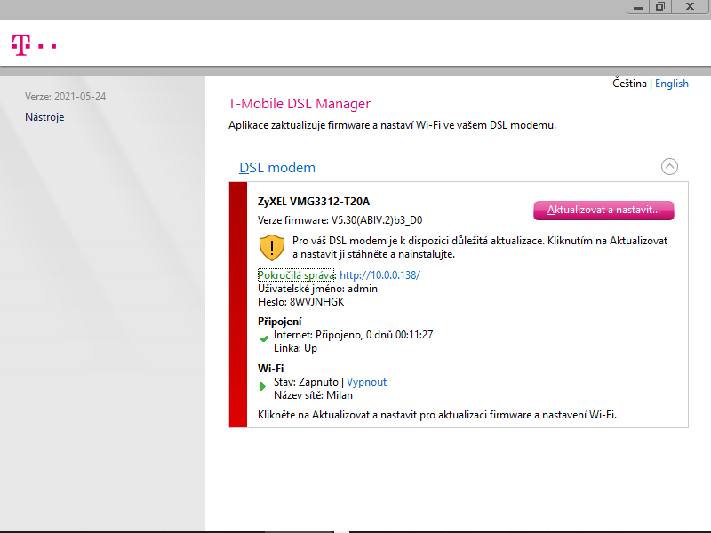Image resolution: width=711 pixels, height=533 pixels.
Task: Click the Stav: Zapnuto text
Action: point(306,382)
